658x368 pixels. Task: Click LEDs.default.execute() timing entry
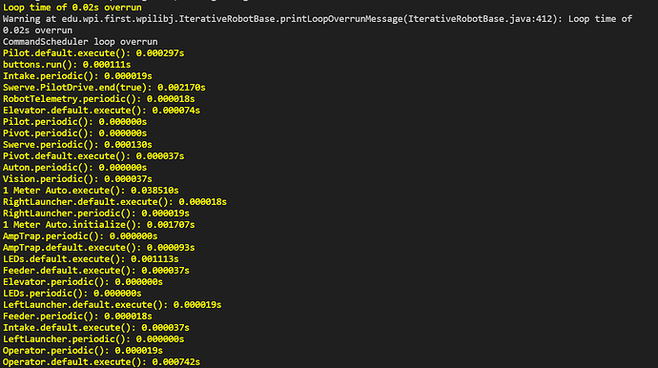click(x=91, y=259)
